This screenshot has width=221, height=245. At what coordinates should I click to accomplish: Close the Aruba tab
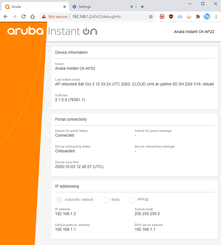click(65, 7)
